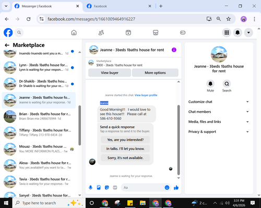Open the Windows Start menu
Image resolution: width=261 pixels, height=208 pixels.
click(6, 203)
